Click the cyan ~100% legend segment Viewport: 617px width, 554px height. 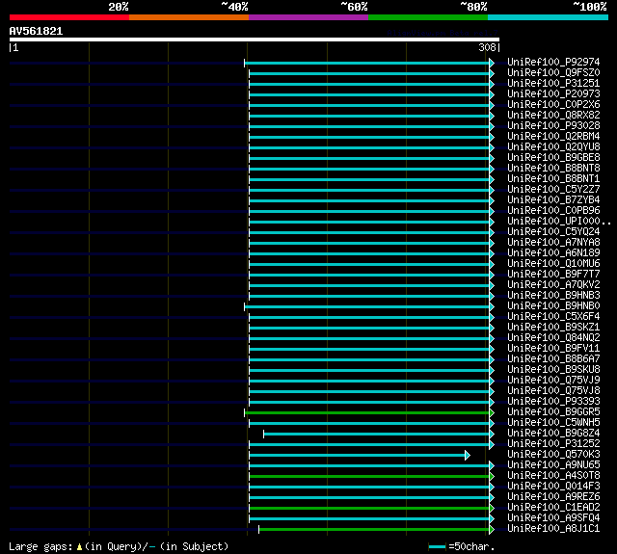tap(548, 17)
